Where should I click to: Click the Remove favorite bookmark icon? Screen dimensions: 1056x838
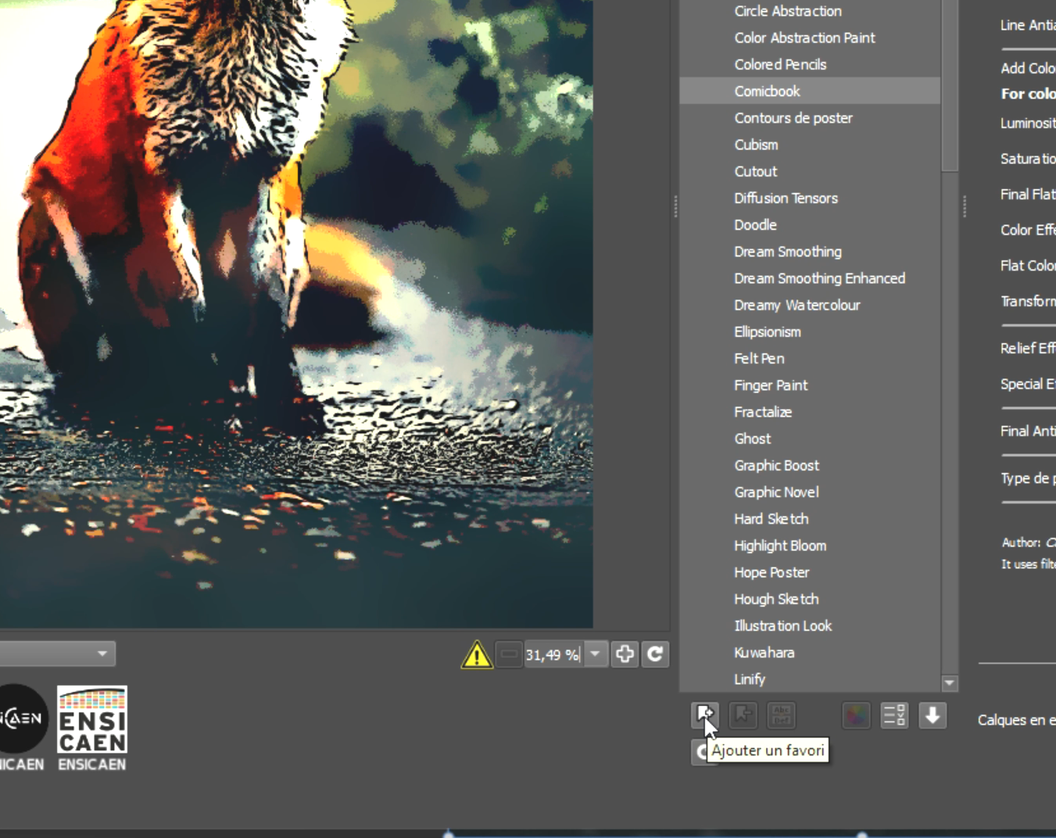(743, 714)
